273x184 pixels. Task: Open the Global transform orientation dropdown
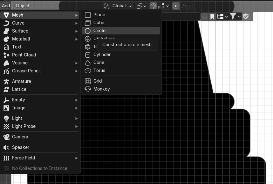pyautogui.click(x=118, y=6)
